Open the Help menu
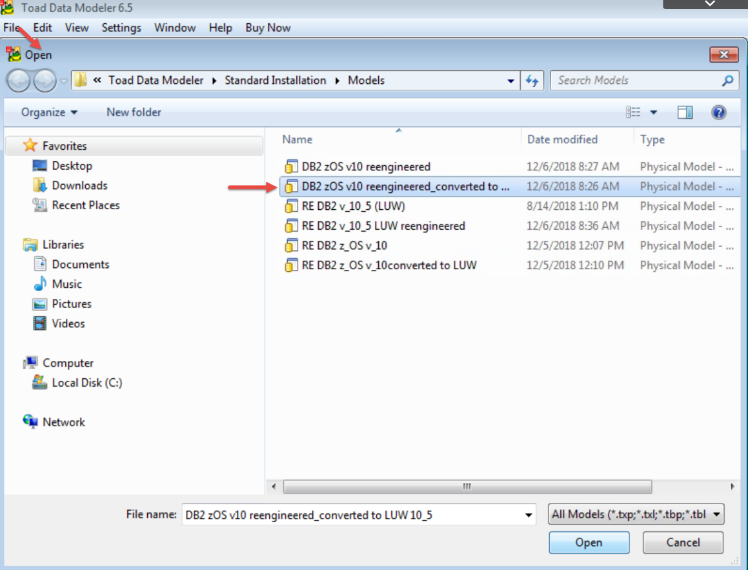This screenshot has width=748, height=570. coord(220,28)
